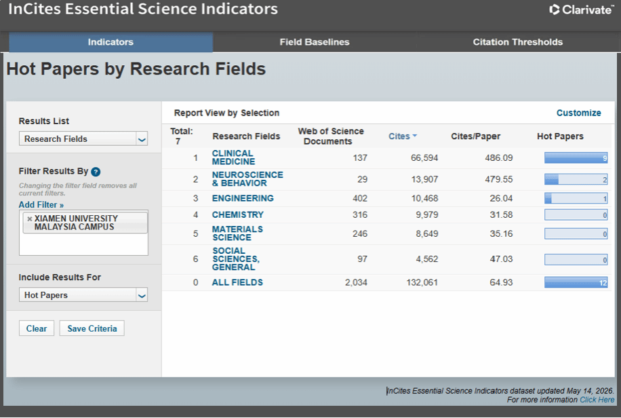621x418 pixels.
Task: Click the Cites/Paper column header
Action: (475, 136)
